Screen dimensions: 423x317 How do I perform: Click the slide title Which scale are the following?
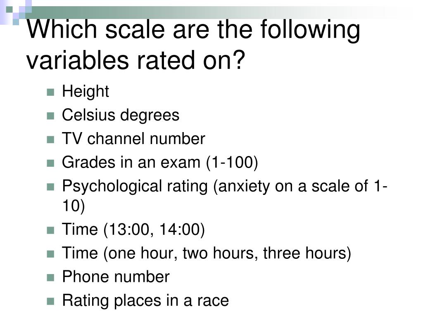[x=193, y=45]
